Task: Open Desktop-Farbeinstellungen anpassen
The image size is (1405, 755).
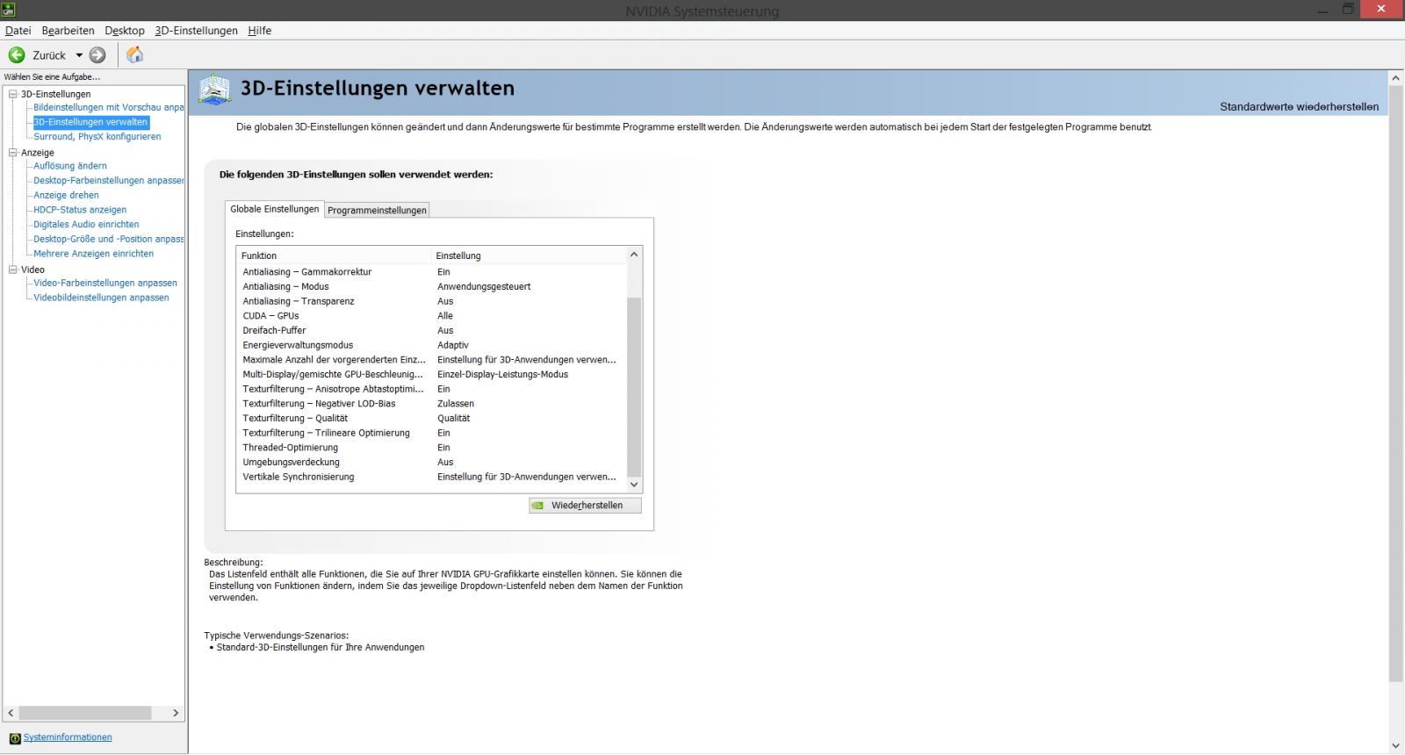Action: (x=109, y=181)
